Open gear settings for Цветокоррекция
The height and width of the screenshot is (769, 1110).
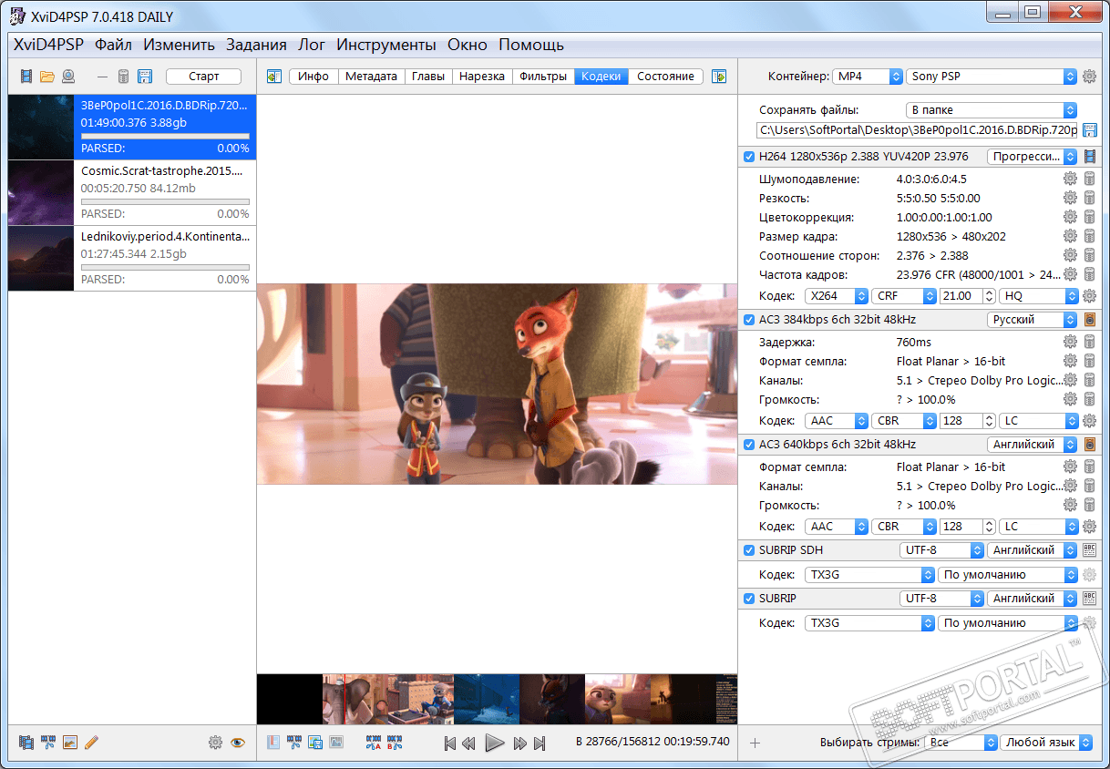[1070, 218]
